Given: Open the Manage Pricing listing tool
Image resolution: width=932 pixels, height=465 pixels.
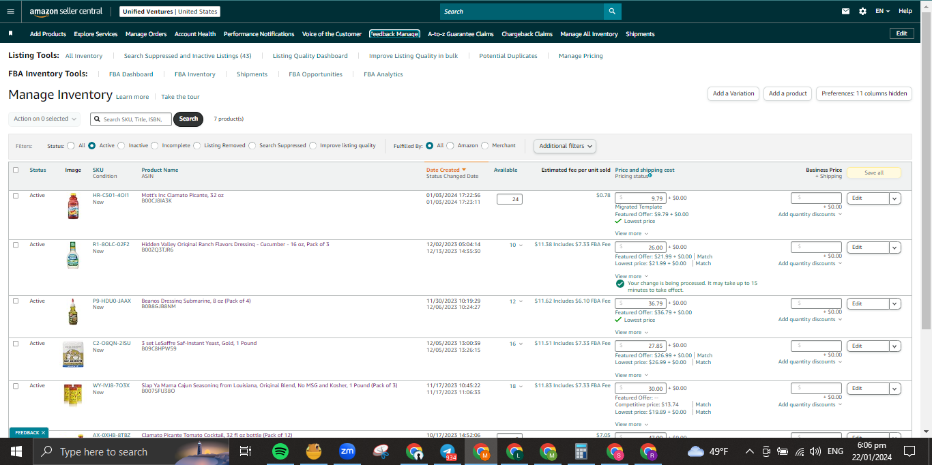Looking at the screenshot, I should 581,56.
